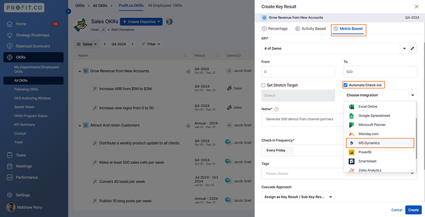Sort by Name column arrows

click(x=185, y=56)
